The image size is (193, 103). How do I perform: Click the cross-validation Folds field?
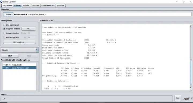(x=32, y=33)
